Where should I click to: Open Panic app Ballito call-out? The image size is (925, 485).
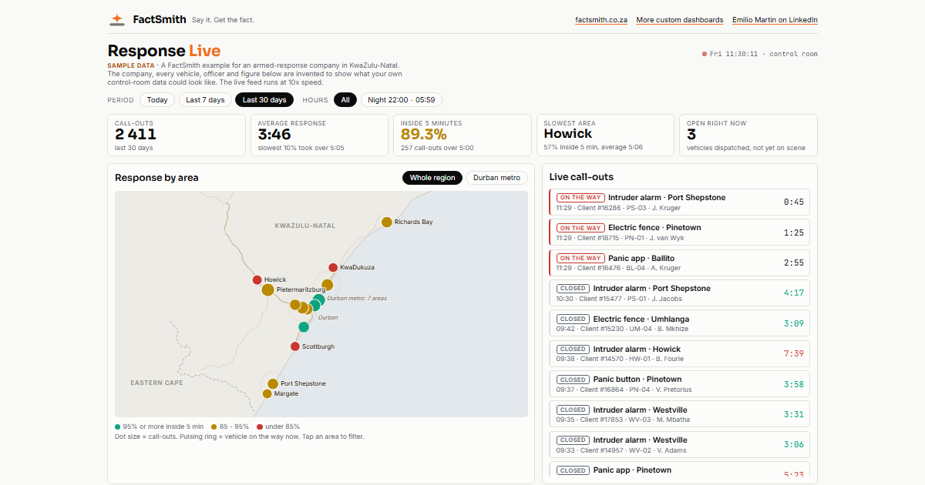click(x=679, y=263)
